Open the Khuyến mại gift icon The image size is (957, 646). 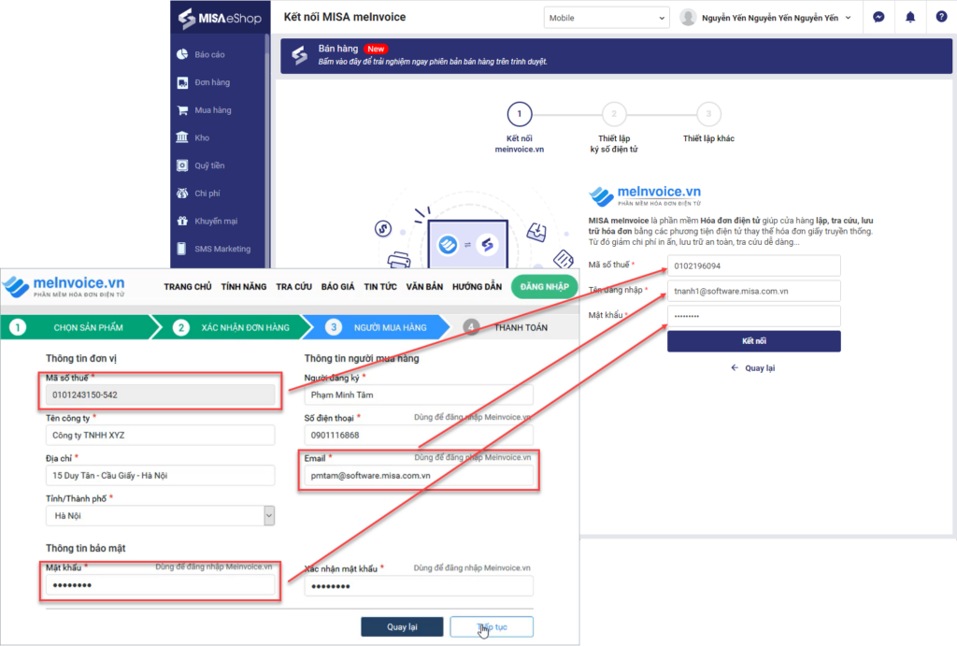click(x=182, y=221)
